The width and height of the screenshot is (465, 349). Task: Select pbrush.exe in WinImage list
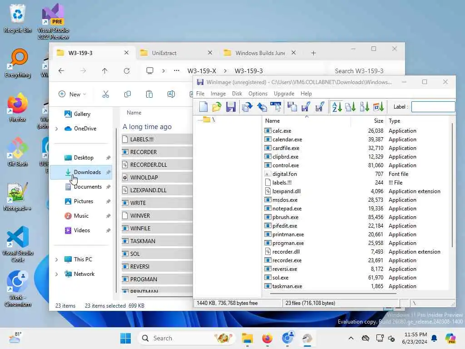[285, 217]
